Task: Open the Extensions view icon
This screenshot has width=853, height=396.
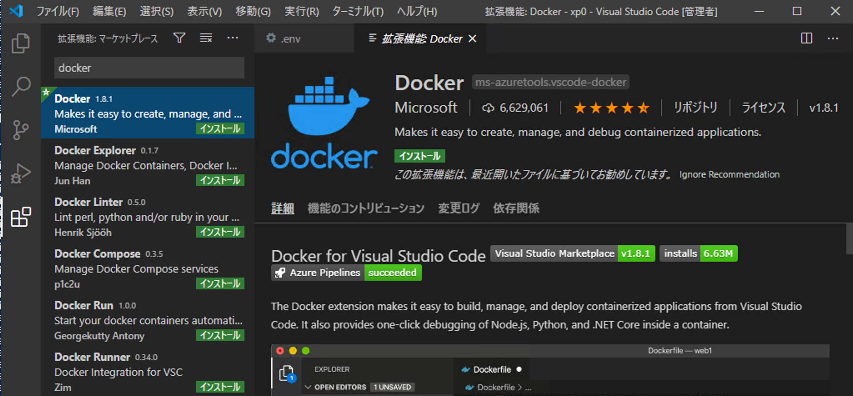Action: (x=20, y=217)
